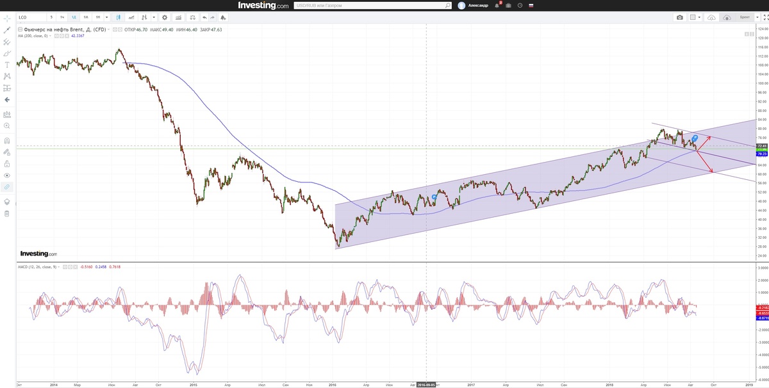769x388 pixels.
Task: Collapse the Brent futures legend
Action: point(20,29)
